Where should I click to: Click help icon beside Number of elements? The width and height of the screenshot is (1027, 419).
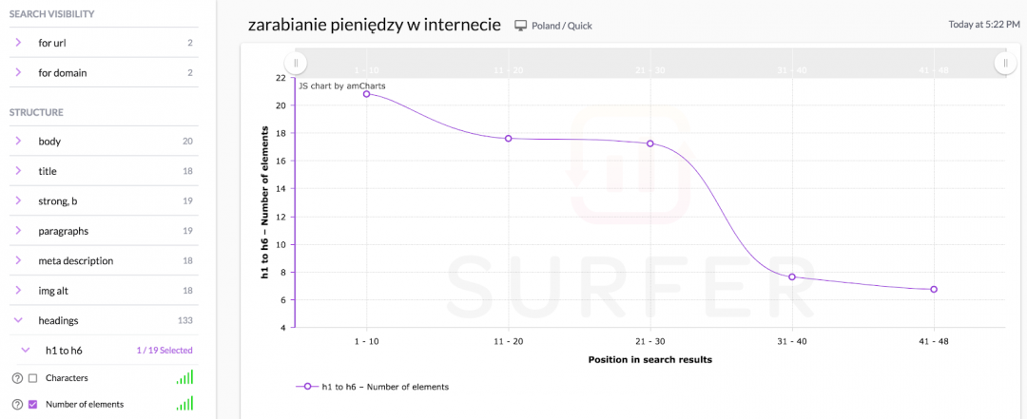pyautogui.click(x=17, y=405)
